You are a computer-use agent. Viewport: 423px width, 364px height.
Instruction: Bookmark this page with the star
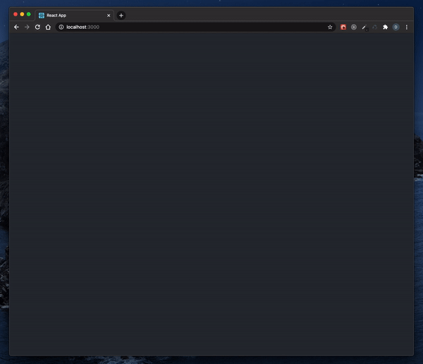point(330,27)
